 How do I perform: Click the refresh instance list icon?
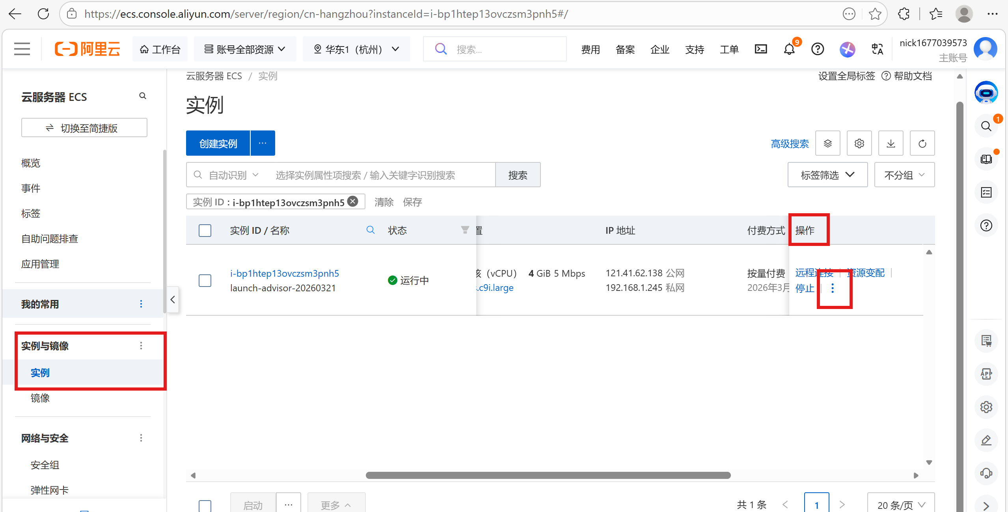pyautogui.click(x=922, y=143)
